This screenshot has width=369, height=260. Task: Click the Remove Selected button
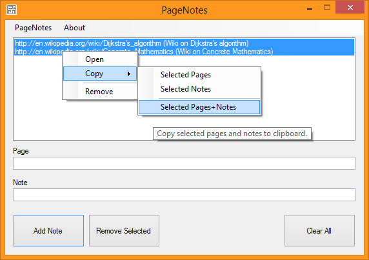coord(124,230)
